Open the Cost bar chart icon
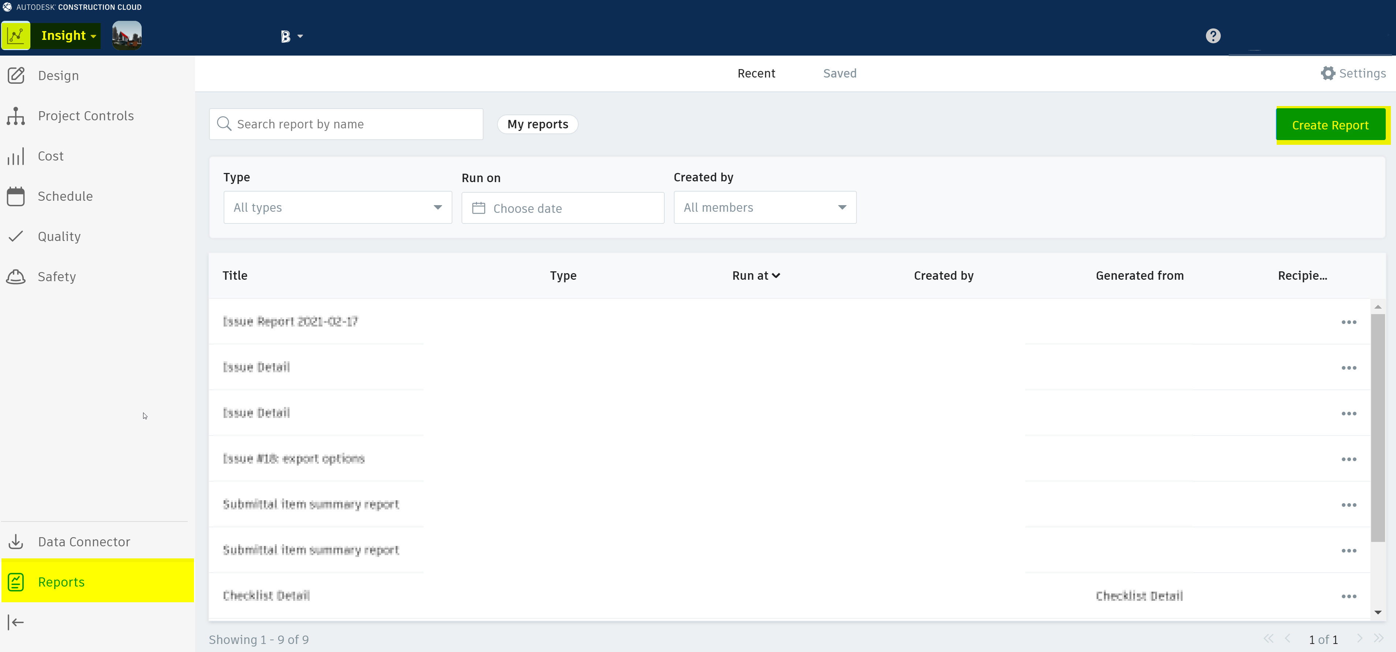Image resolution: width=1396 pixels, height=652 pixels. pyautogui.click(x=16, y=157)
